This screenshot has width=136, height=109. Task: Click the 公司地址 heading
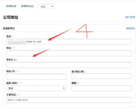(x=11, y=17)
